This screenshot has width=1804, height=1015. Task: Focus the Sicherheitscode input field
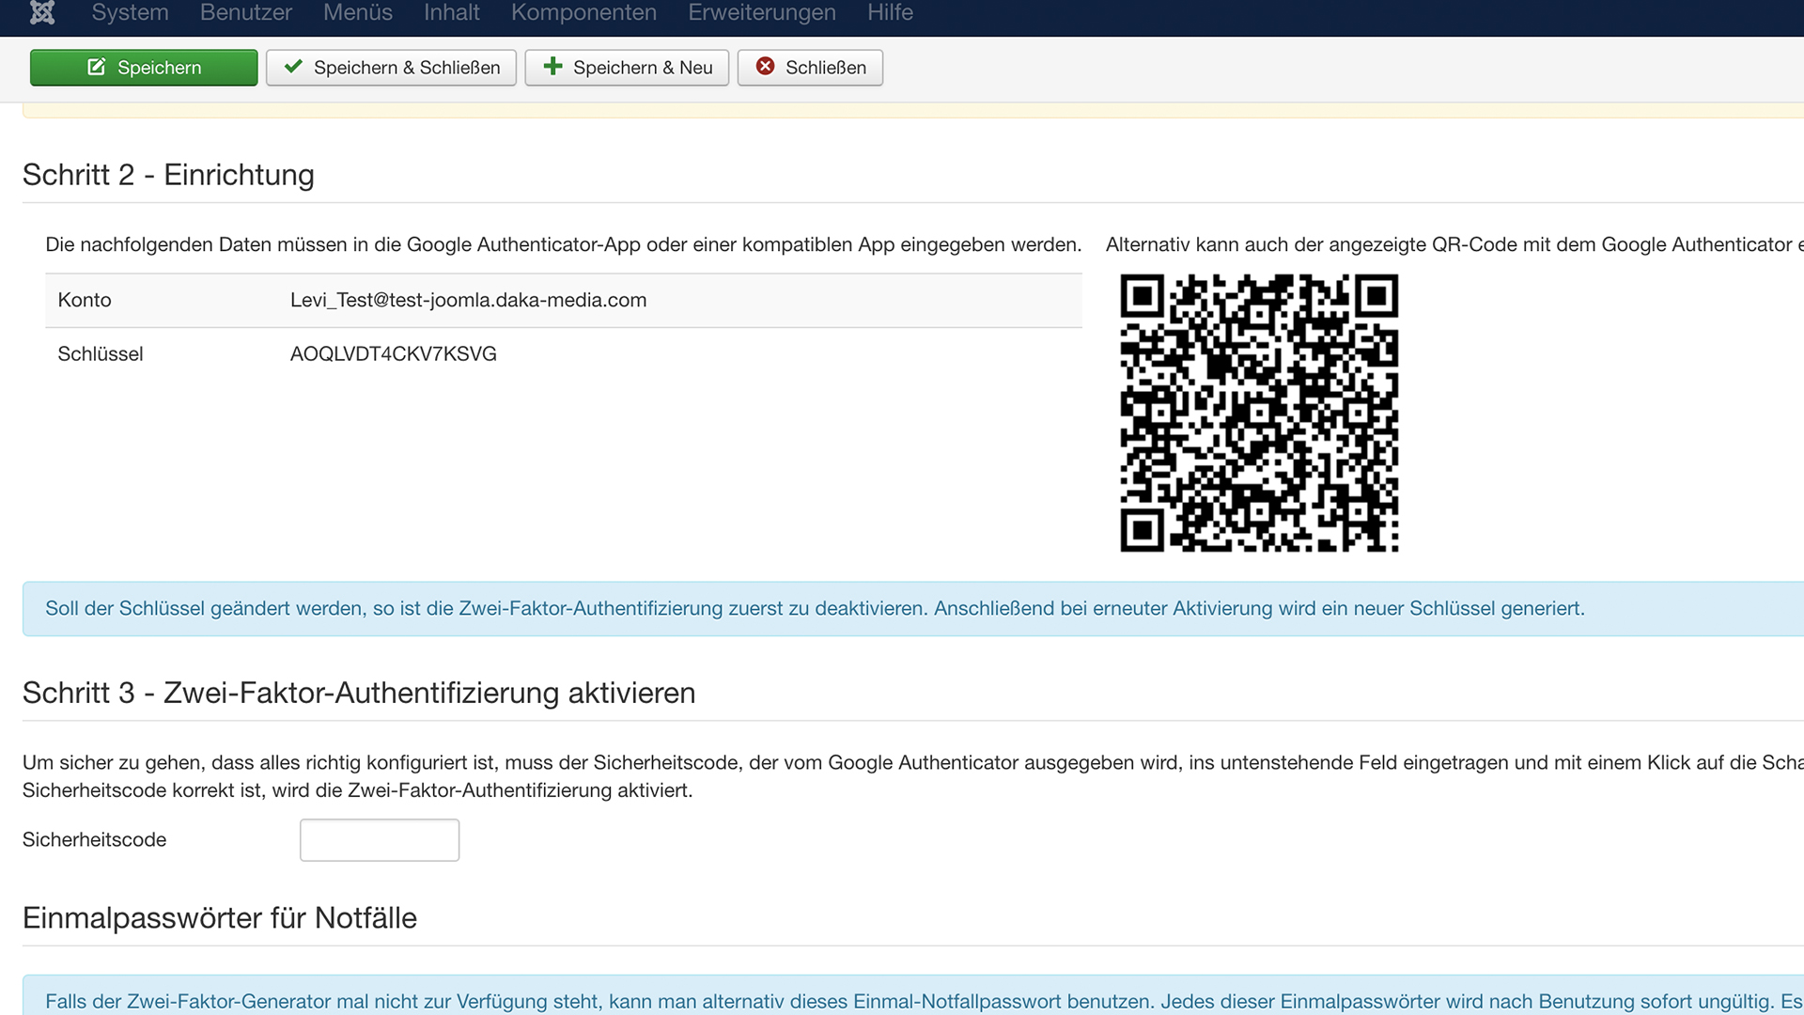click(379, 839)
